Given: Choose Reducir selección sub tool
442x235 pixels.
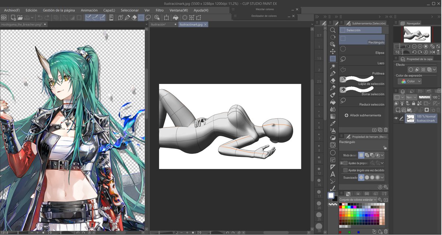Looking at the screenshot, I should [362, 101].
